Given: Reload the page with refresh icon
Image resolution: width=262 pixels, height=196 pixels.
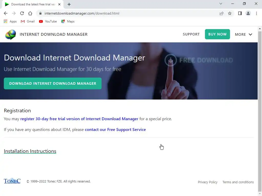Looking at the screenshot, I should point(22,13).
